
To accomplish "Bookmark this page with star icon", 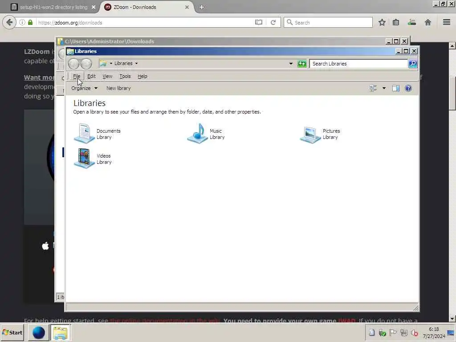I will coord(382,22).
